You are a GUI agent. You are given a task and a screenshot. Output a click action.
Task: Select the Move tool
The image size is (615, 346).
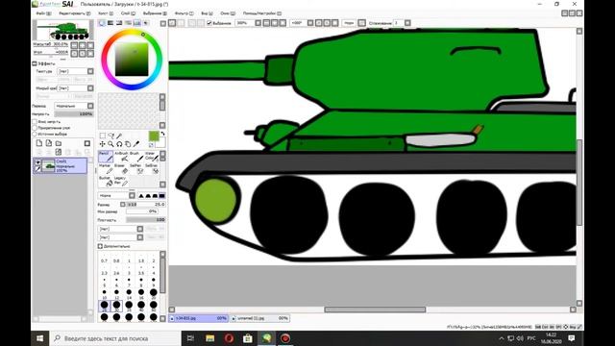coord(103,144)
